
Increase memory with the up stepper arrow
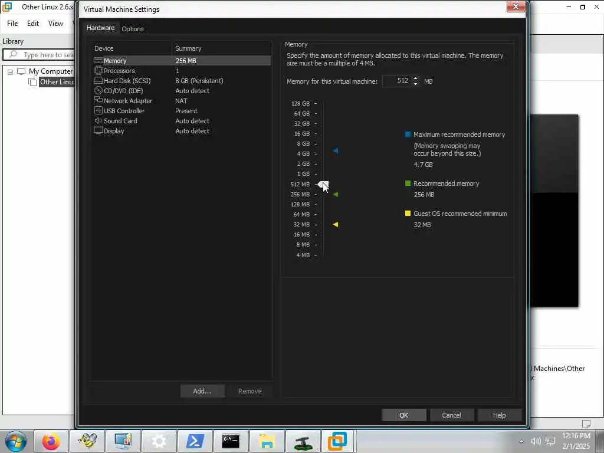(415, 78)
